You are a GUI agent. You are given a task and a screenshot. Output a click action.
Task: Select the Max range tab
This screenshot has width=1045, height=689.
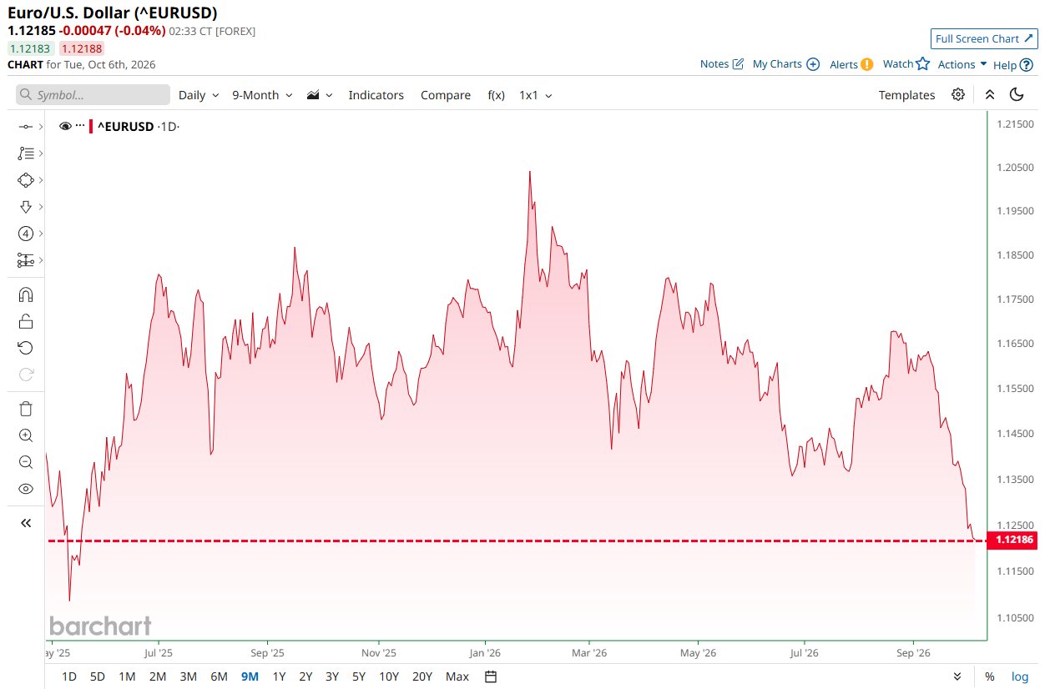click(457, 676)
